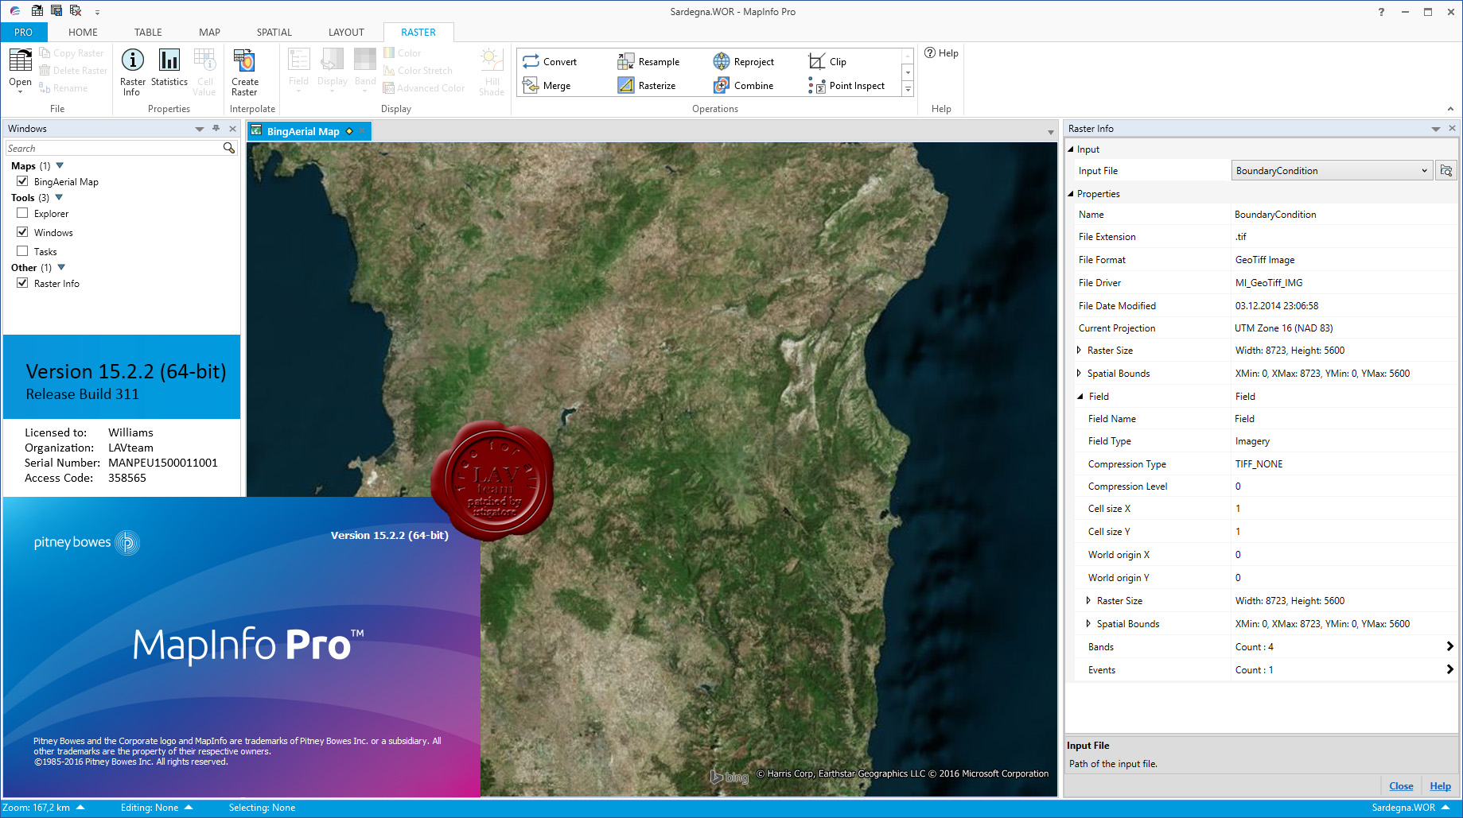This screenshot has width=1463, height=818.
Task: Switch to the LAYOUT ribbon tab
Action: point(346,32)
